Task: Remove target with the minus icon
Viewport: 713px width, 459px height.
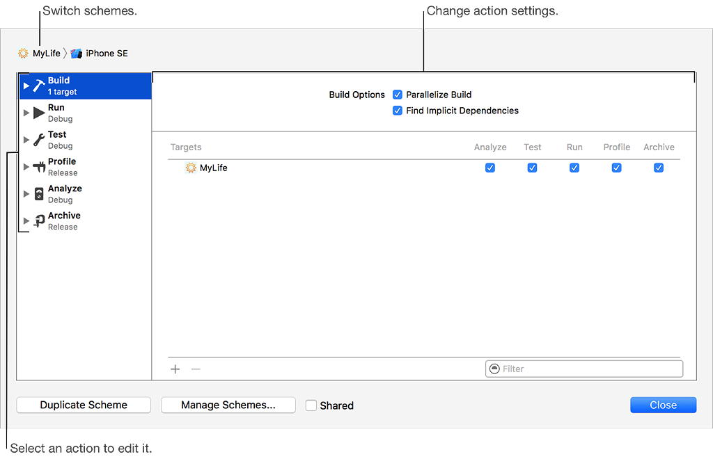Action: 196,369
